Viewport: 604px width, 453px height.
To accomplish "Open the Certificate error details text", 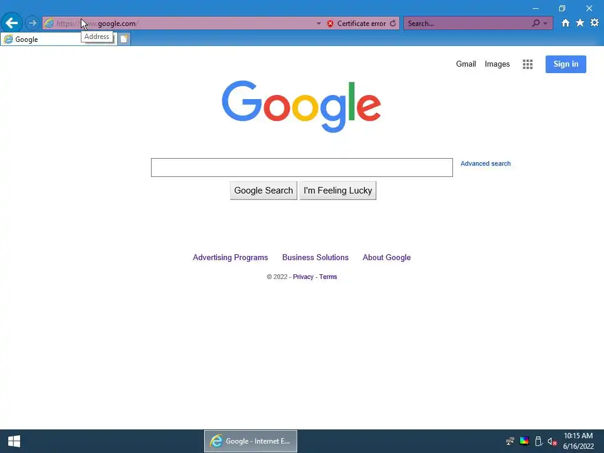I will [362, 24].
